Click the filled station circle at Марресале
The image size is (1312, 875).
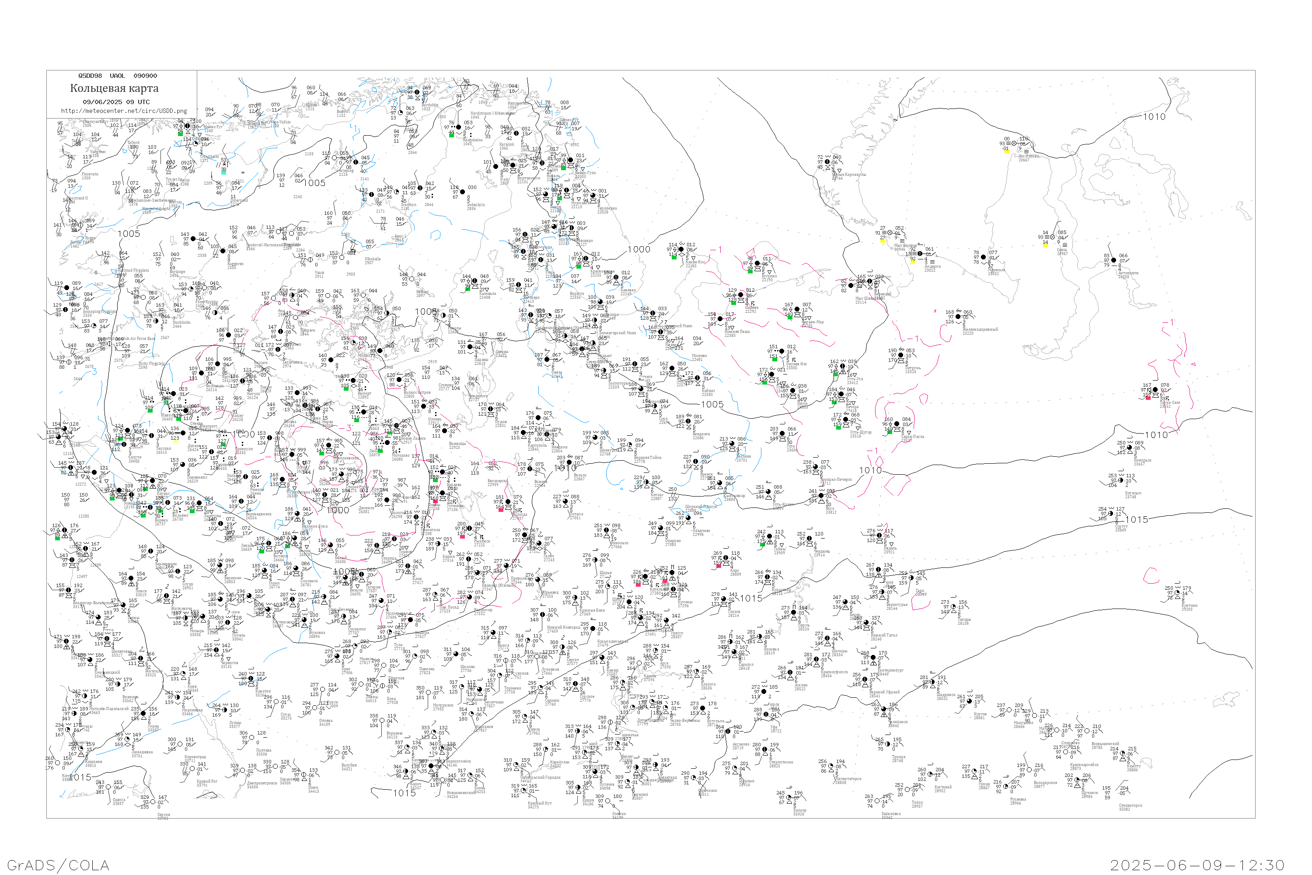pyautogui.click(x=984, y=257)
